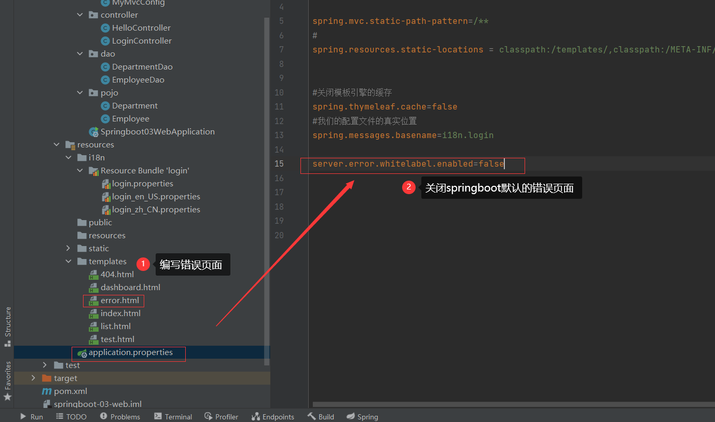Click the Resource Bundle 'login' icon
This screenshot has width=715, height=422.
click(93, 171)
